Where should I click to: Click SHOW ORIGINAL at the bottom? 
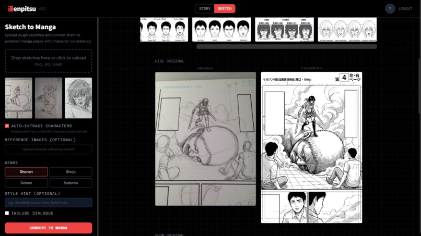169,234
